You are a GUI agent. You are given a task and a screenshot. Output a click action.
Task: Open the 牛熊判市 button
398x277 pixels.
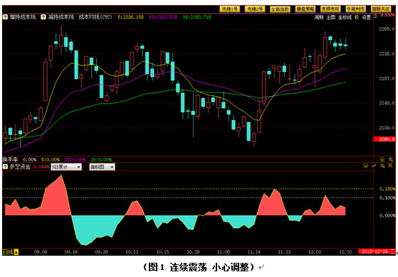(355, 9)
